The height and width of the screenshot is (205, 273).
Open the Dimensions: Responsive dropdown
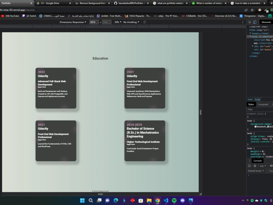click(73, 22)
